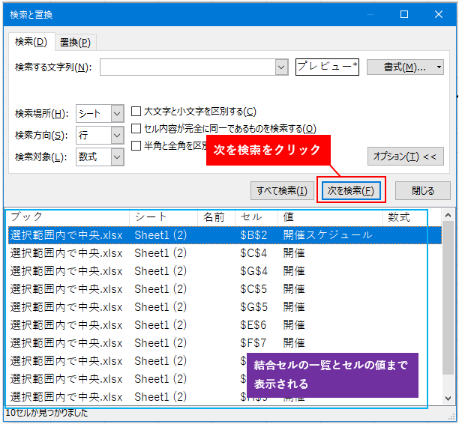Open the 検索方向 (行) dropdown
Viewport: 459px width, 427px height.
[117, 135]
